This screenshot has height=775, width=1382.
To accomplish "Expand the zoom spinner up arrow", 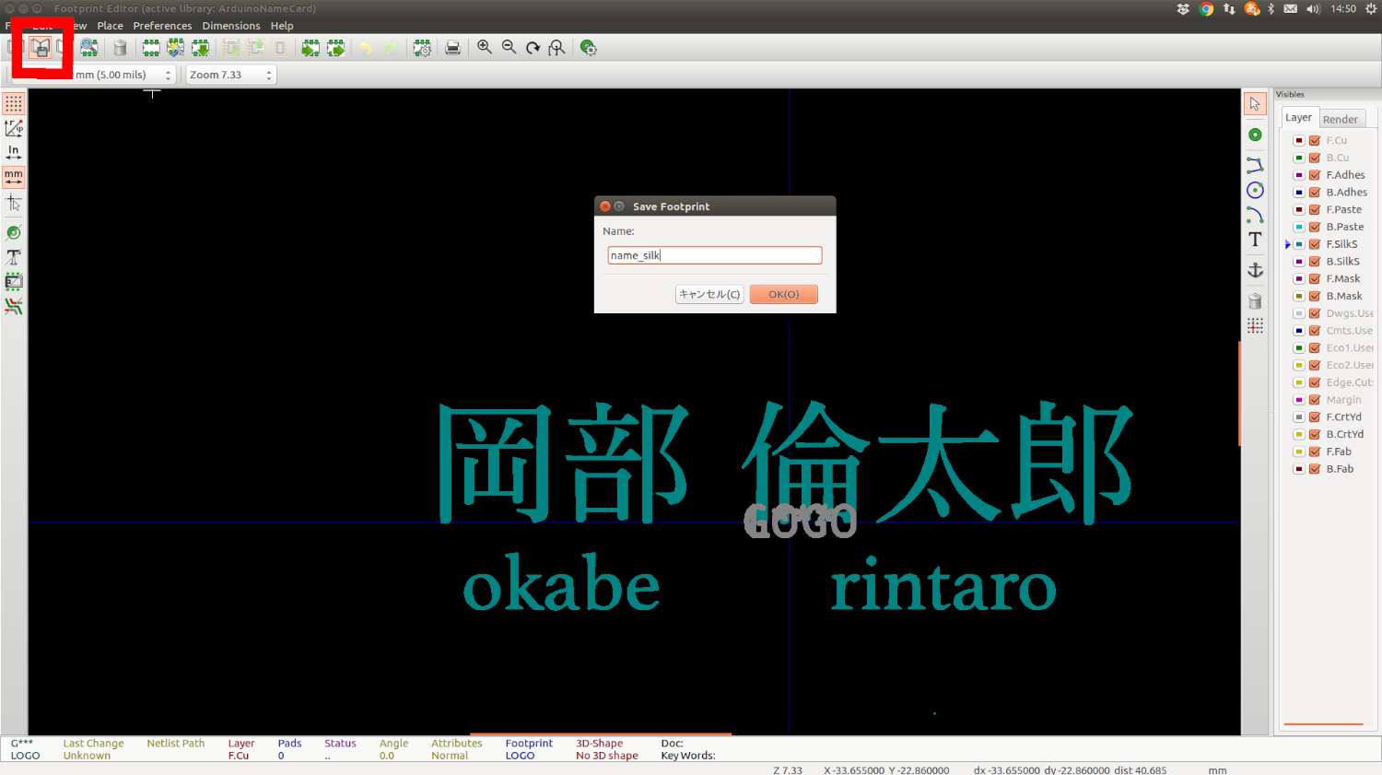I will (267, 70).
